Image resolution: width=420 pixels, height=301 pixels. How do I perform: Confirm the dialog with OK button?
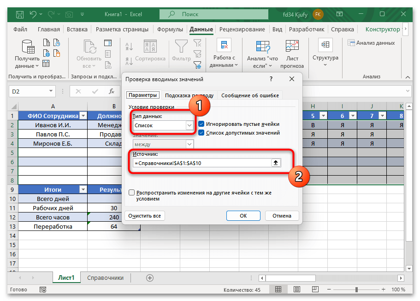243,215
